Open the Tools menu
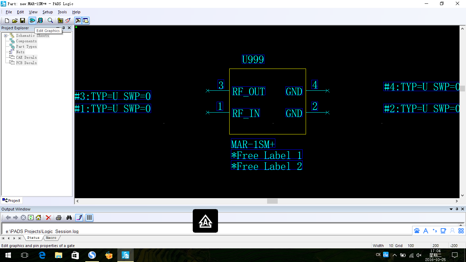466x262 pixels. (x=62, y=12)
